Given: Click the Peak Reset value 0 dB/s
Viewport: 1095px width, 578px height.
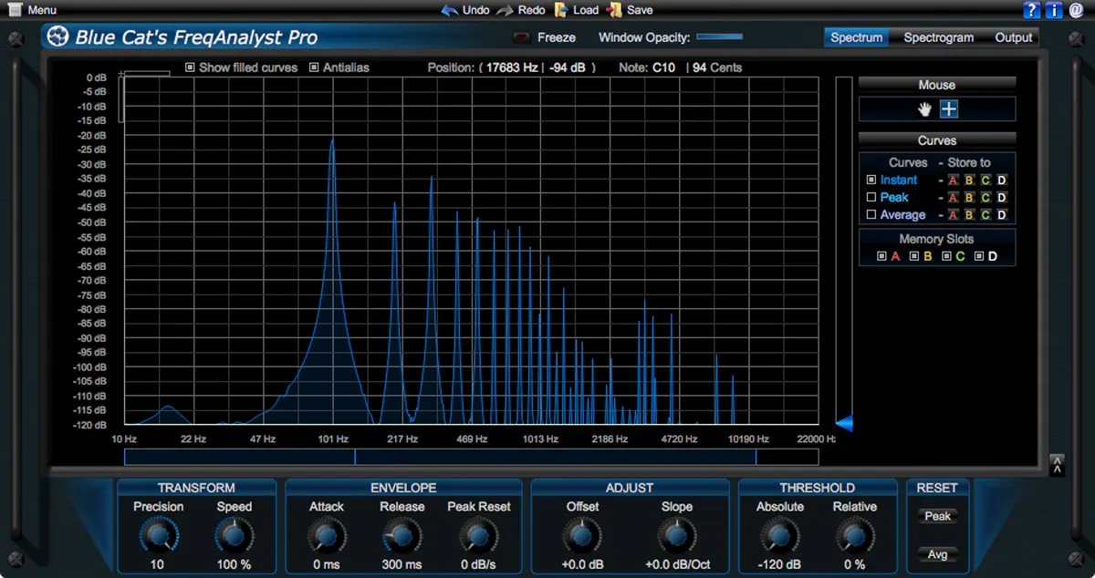Looking at the screenshot, I should [478, 564].
